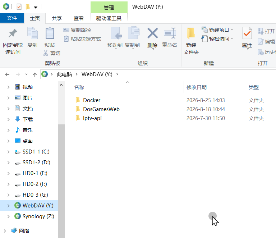Click the navigation pane scroll up arrow
Image resolution: width=276 pixels, height=238 pixels.
[61, 85]
